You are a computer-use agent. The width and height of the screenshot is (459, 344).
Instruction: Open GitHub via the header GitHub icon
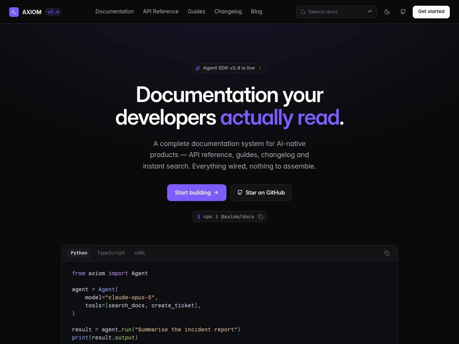[x=403, y=12]
